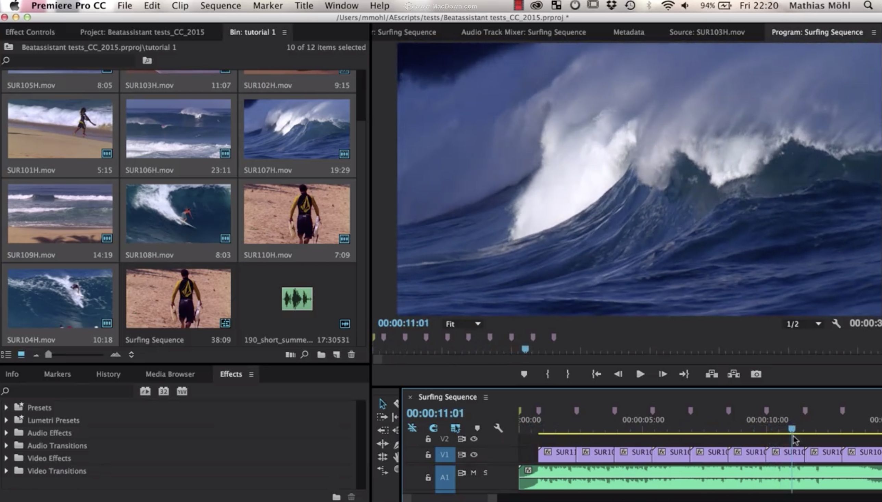Open the Fit zoom level dropdown

(463, 324)
